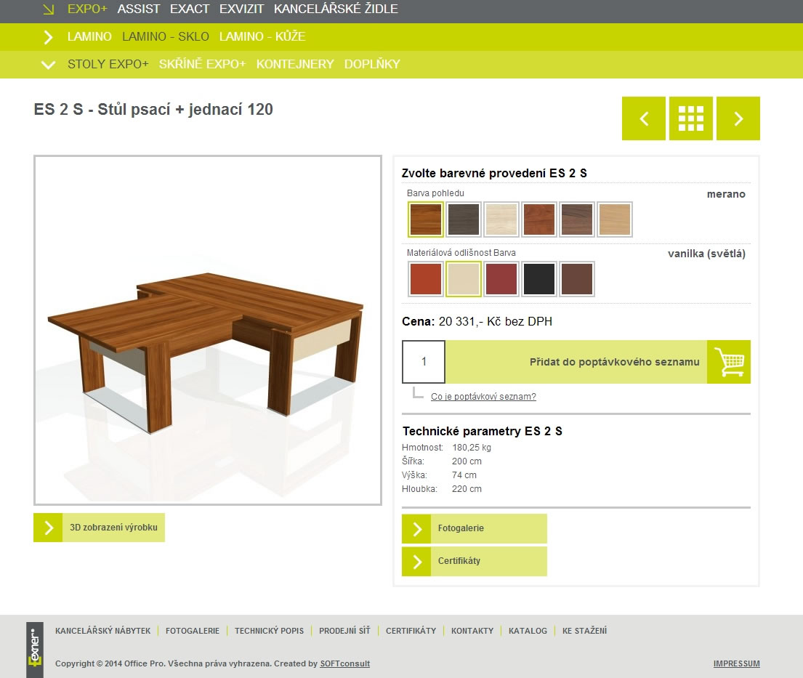Pick the light cream wood swatch
The image size is (803, 678).
coord(501,219)
